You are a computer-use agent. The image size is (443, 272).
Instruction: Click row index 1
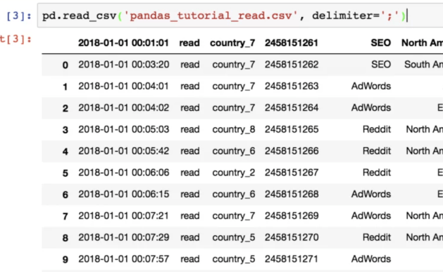(65, 87)
